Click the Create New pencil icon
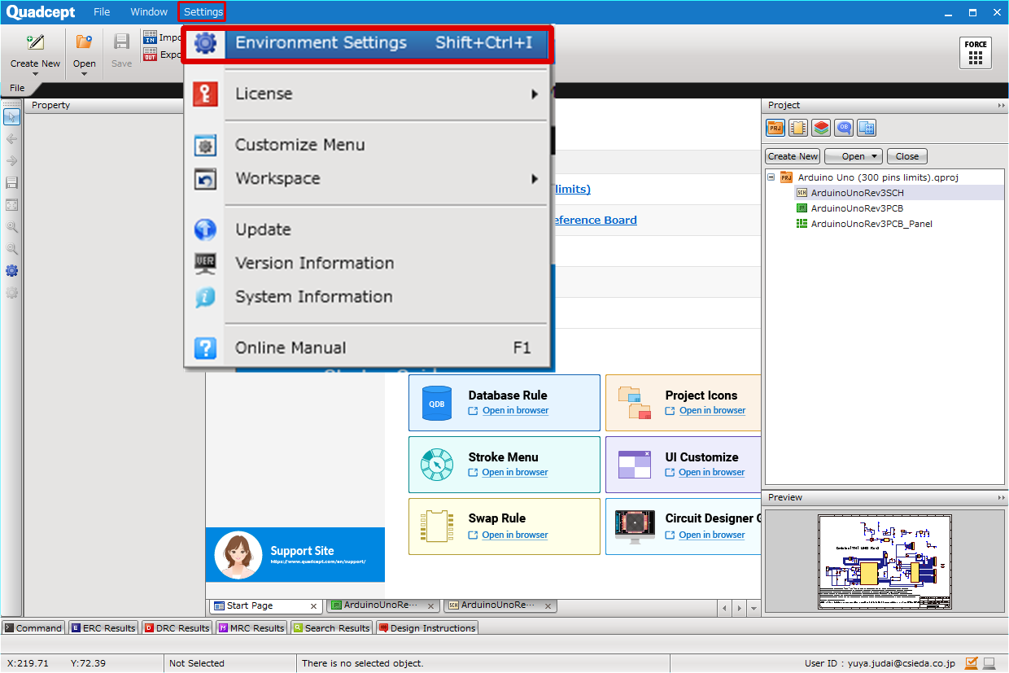This screenshot has height=673, width=1009. 35,43
